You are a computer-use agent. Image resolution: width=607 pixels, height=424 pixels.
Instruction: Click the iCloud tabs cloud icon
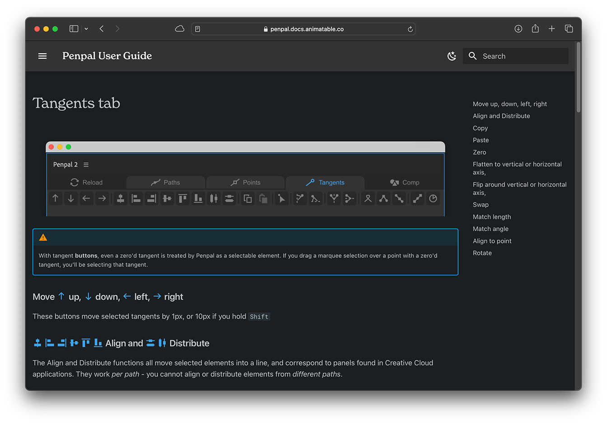[x=179, y=29]
